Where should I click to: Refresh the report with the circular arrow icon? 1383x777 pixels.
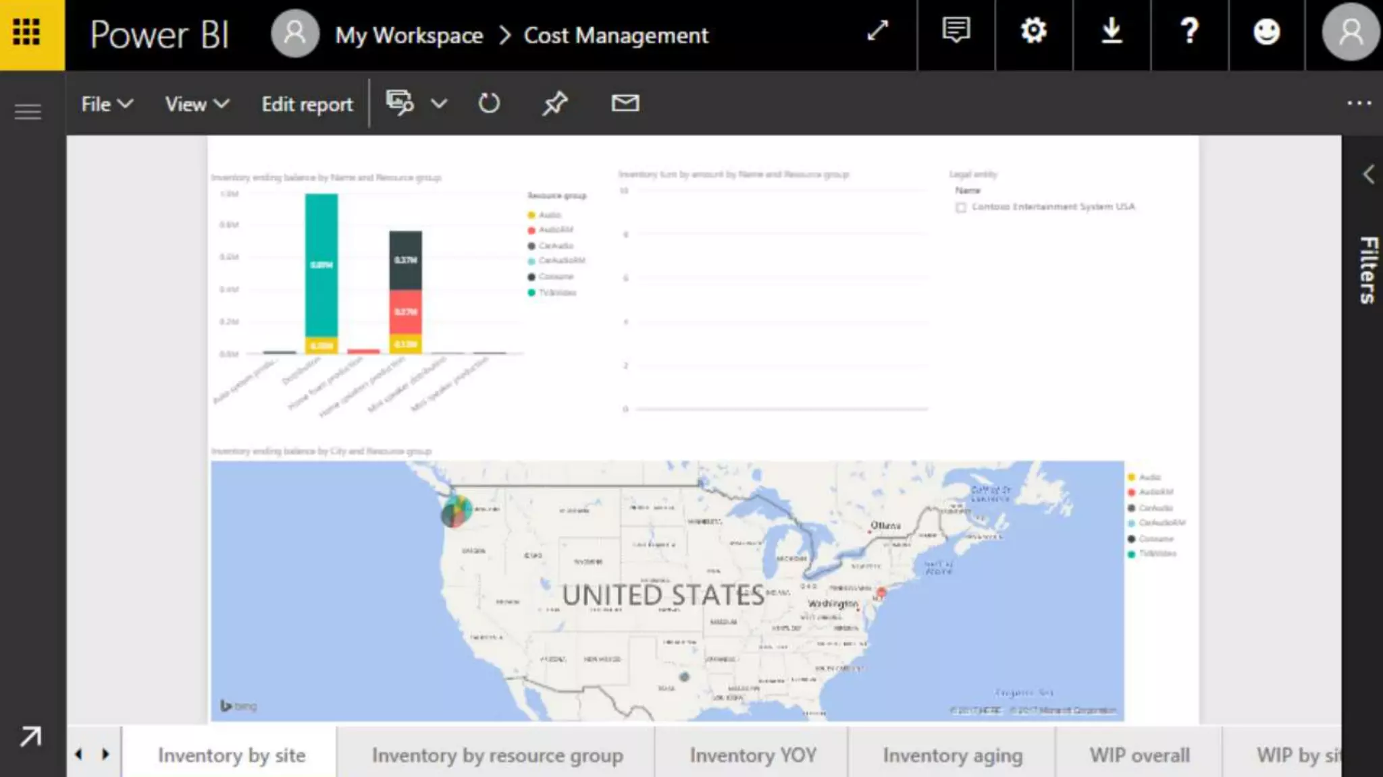pyautogui.click(x=489, y=103)
